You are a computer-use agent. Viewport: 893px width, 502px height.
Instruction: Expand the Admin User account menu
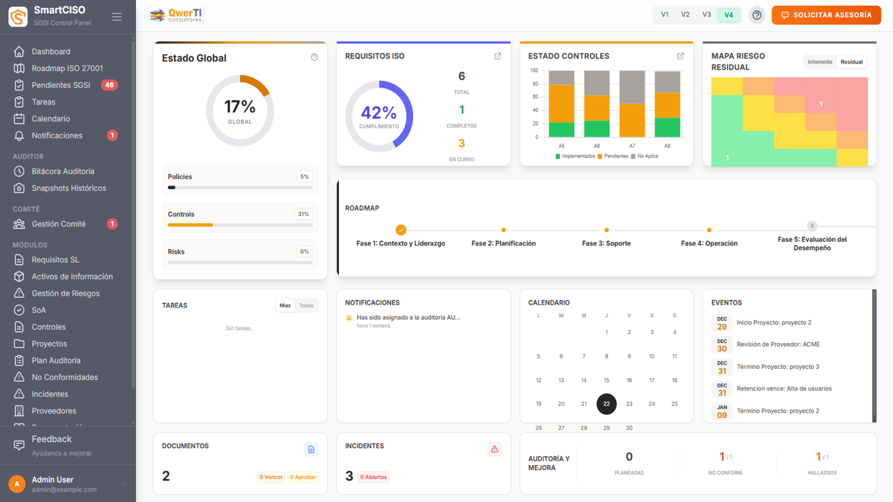123,484
